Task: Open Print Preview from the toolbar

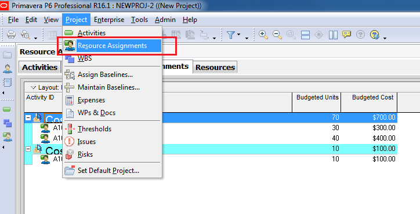Action: coord(26,35)
